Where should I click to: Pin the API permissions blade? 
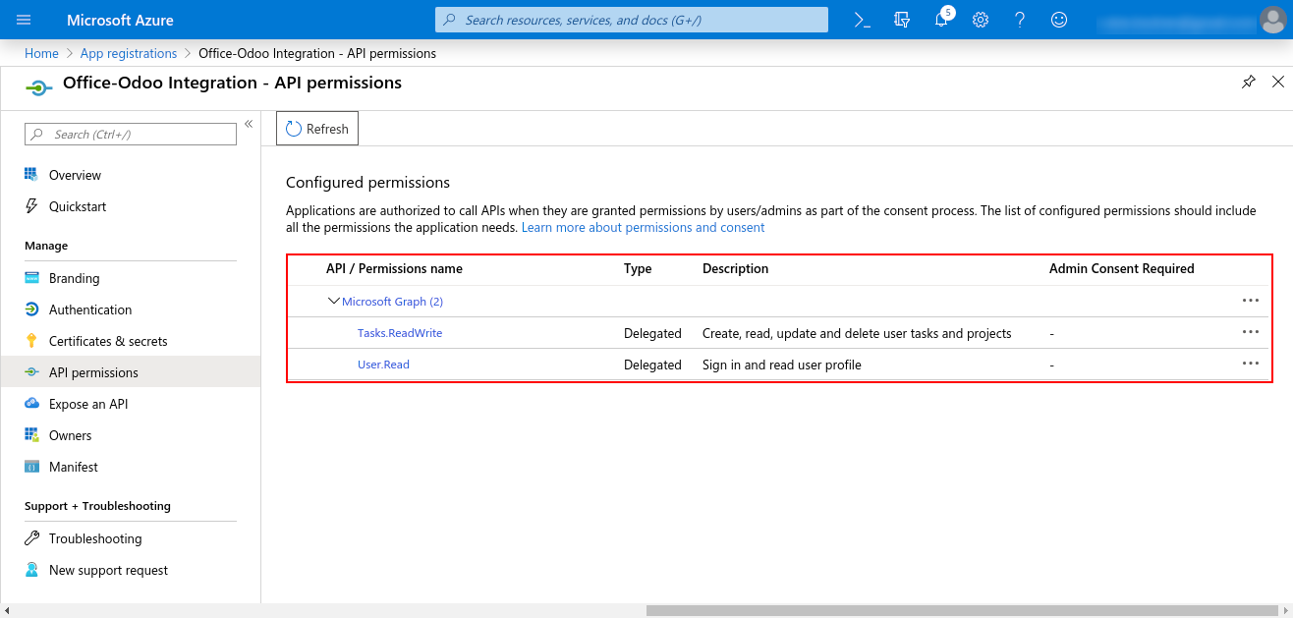(1248, 83)
